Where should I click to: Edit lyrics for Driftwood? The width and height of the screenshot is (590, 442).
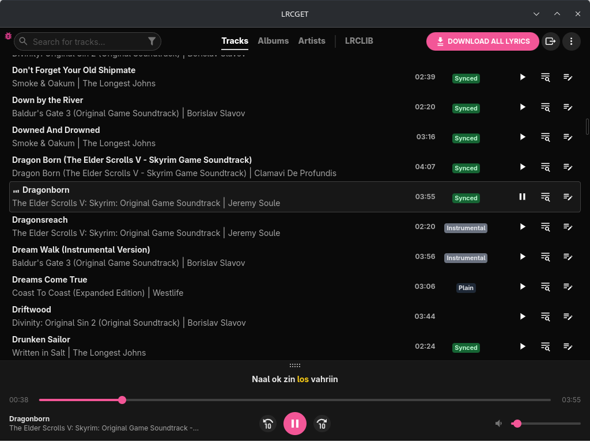[568, 317]
